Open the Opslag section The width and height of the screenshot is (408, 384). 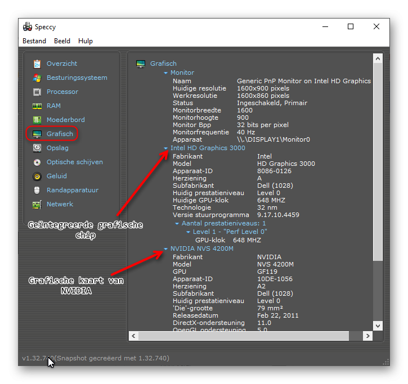pyautogui.click(x=57, y=148)
